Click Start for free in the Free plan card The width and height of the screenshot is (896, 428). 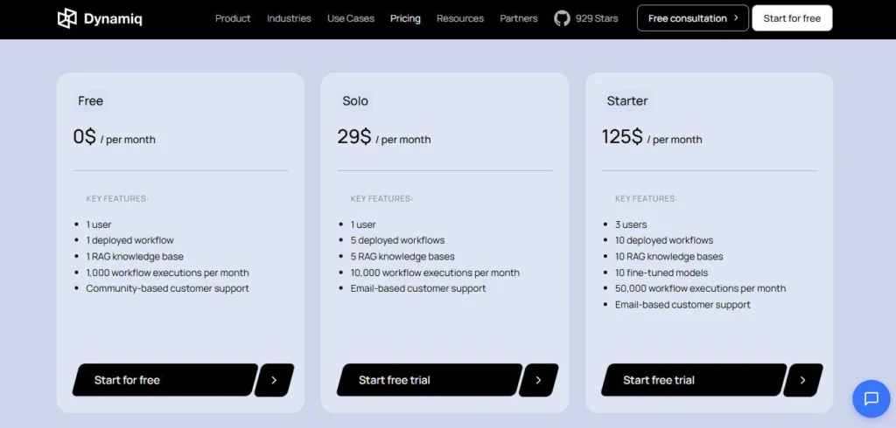[x=165, y=380]
